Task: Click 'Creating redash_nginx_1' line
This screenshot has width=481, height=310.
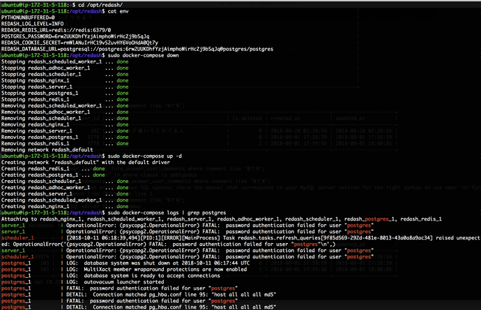Action: pyautogui.click(x=65, y=207)
